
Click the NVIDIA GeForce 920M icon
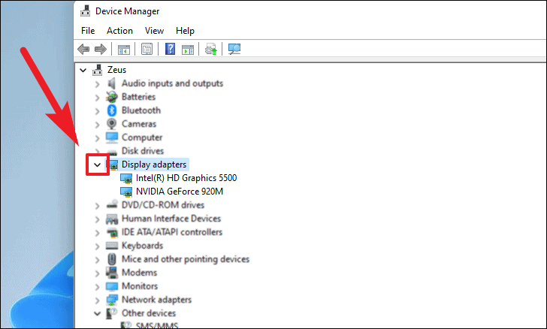pos(126,192)
